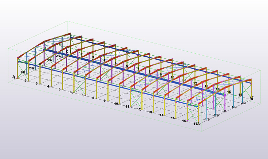
Task: Click far-side grid label 10 on axis C
Action: [x=173, y=77]
